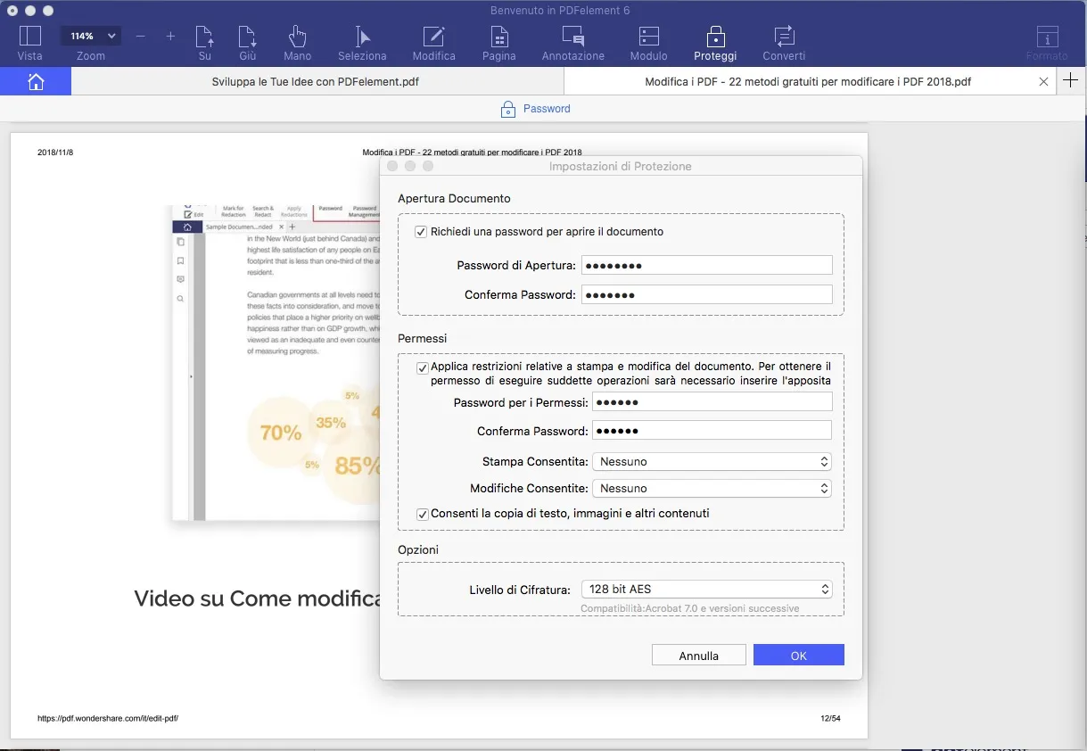Confirm protection settings with OK

click(798, 654)
